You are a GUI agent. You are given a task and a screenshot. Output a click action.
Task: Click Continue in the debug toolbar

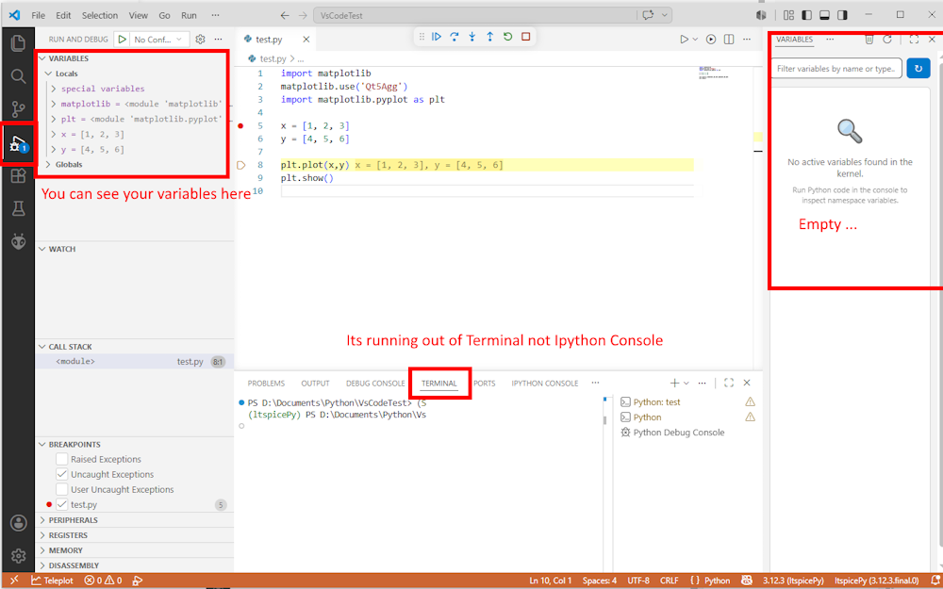pyautogui.click(x=437, y=37)
